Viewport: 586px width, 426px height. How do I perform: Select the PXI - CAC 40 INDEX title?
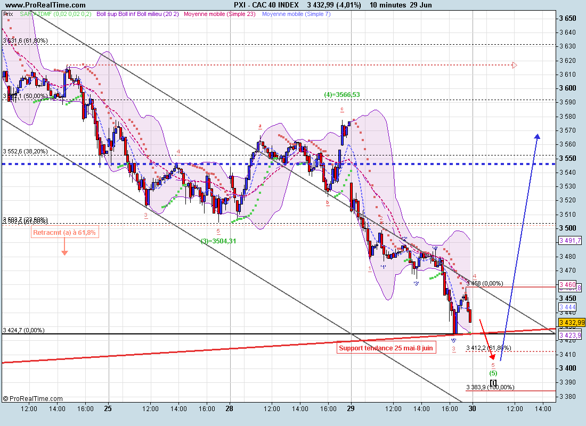pos(266,5)
